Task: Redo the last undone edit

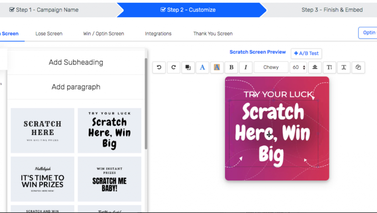Action: click(x=173, y=68)
